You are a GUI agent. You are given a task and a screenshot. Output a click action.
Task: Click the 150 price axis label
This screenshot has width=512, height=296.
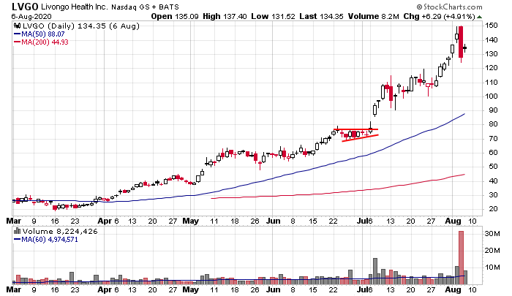(491, 26)
